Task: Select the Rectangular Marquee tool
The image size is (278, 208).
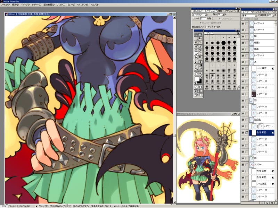Action: (196, 38)
